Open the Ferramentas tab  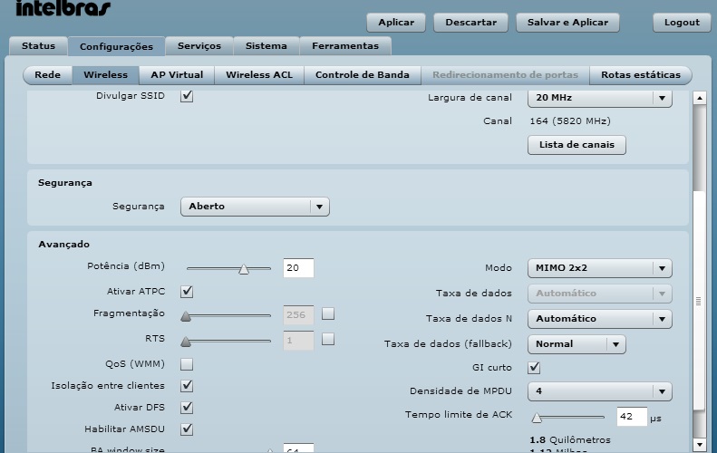[345, 46]
